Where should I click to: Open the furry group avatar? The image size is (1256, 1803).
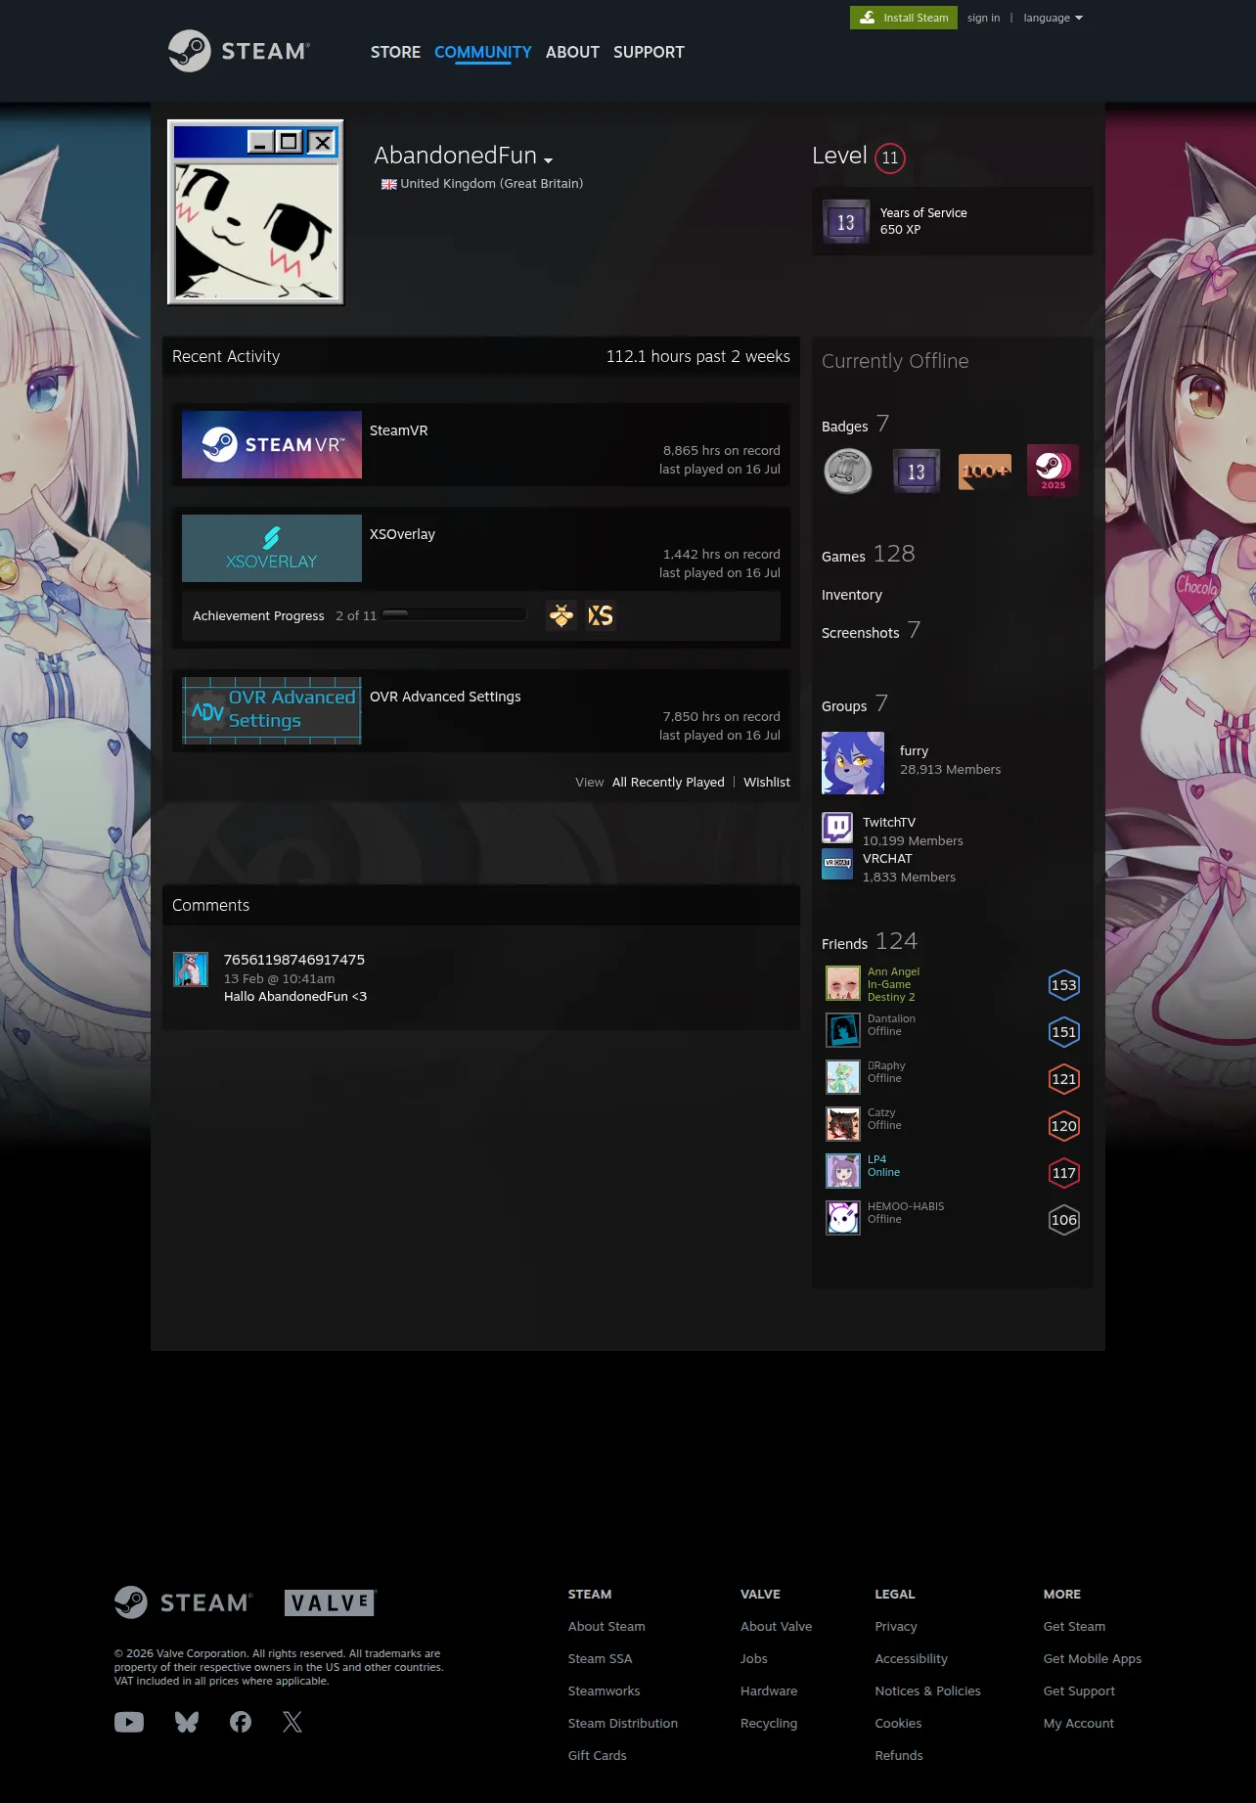[x=853, y=763]
